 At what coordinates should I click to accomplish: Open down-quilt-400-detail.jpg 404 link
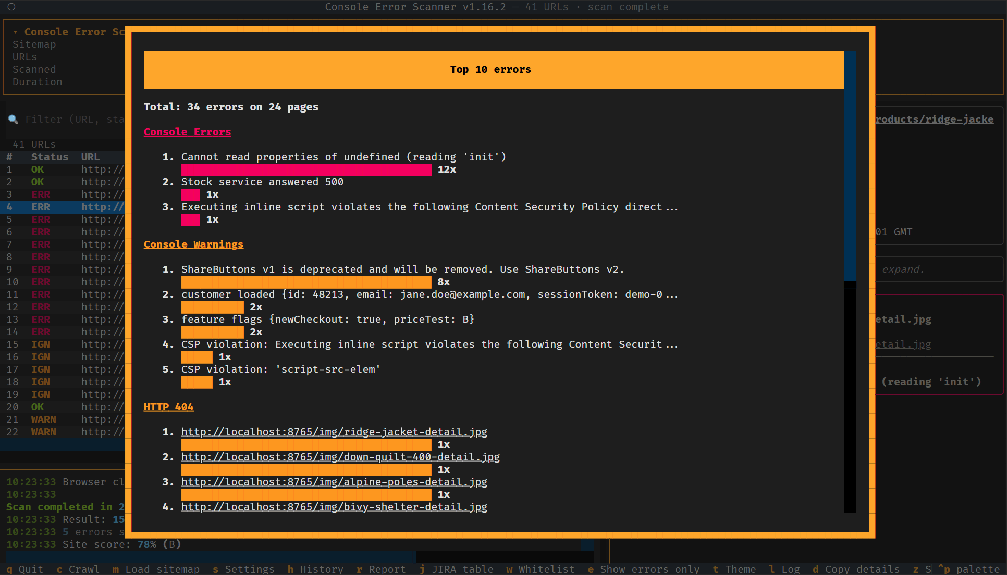pos(340,457)
